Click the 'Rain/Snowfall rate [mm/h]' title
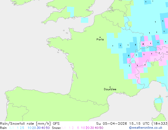The width and height of the screenshot is (168, 130). point(25,124)
